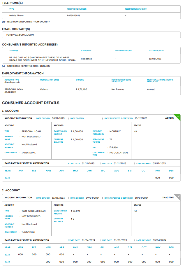Click the INACTIVE status label

tap(168, 198)
